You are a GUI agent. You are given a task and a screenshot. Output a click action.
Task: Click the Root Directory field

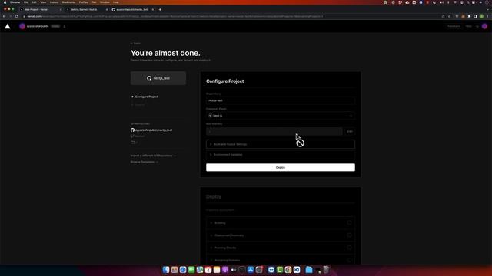point(274,131)
